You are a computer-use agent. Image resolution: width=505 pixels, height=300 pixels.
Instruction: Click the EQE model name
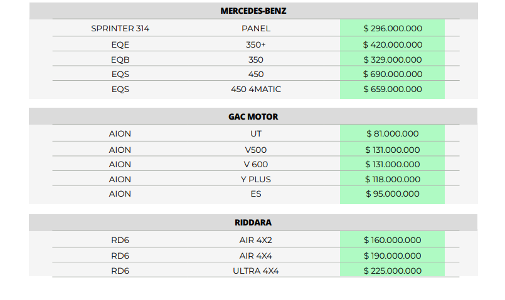coord(120,44)
